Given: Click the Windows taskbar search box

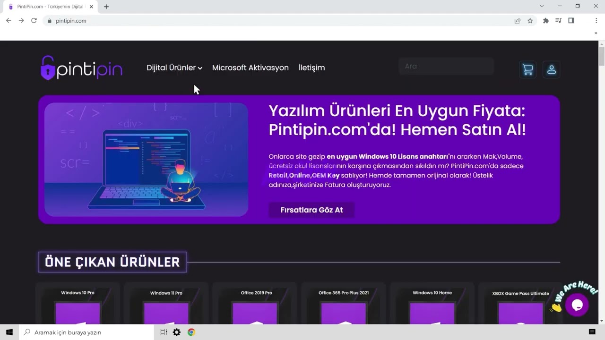Looking at the screenshot, I should 86,332.
